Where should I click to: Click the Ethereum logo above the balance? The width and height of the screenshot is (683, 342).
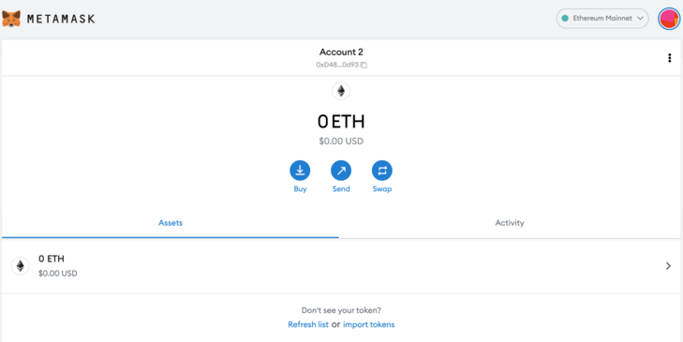341,91
